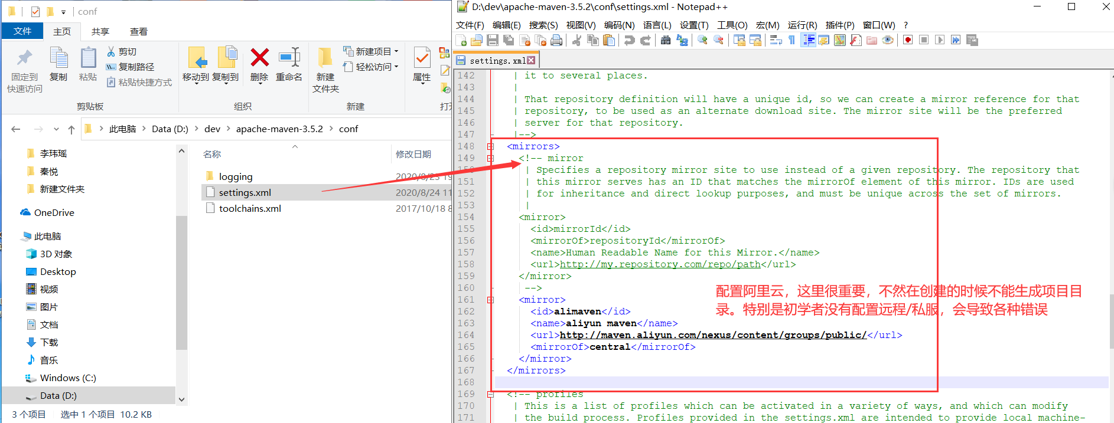1114x423 pixels.
Task: Redo the edit in Notepad++
Action: (646, 40)
